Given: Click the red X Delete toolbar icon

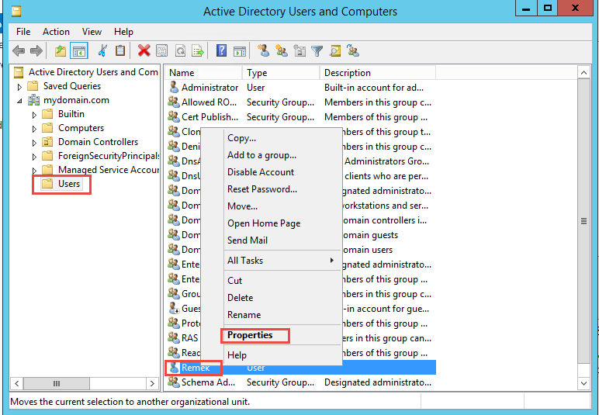Looking at the screenshot, I should click(144, 50).
